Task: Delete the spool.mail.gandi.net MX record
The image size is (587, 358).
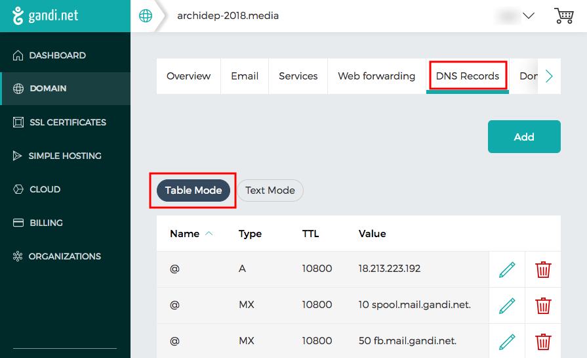Action: click(543, 305)
